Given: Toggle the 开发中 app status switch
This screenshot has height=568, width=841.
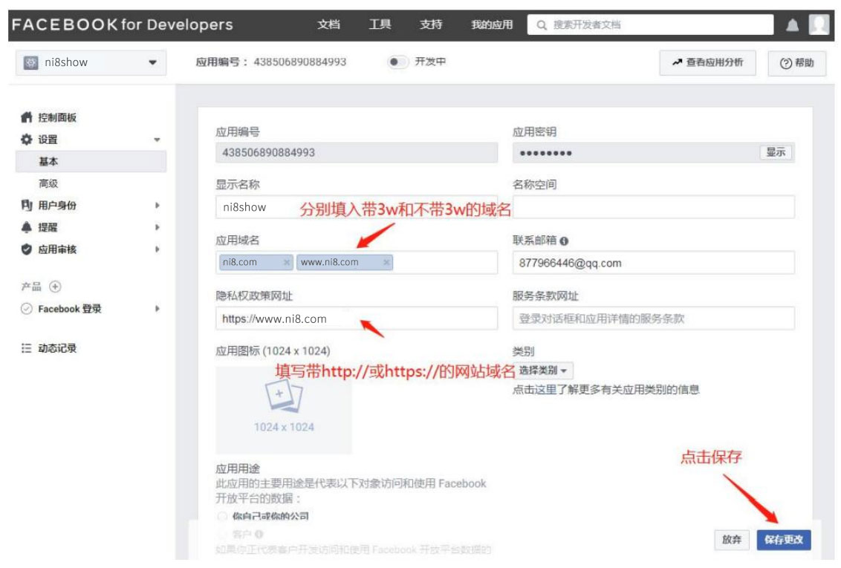Looking at the screenshot, I should tap(397, 62).
